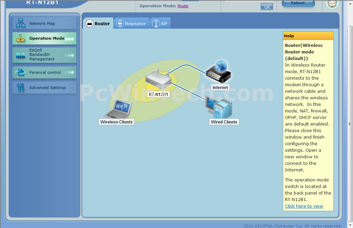Click the Wireless Clients laptop icon
Screen dimensions: 353x228
[x=118, y=109]
